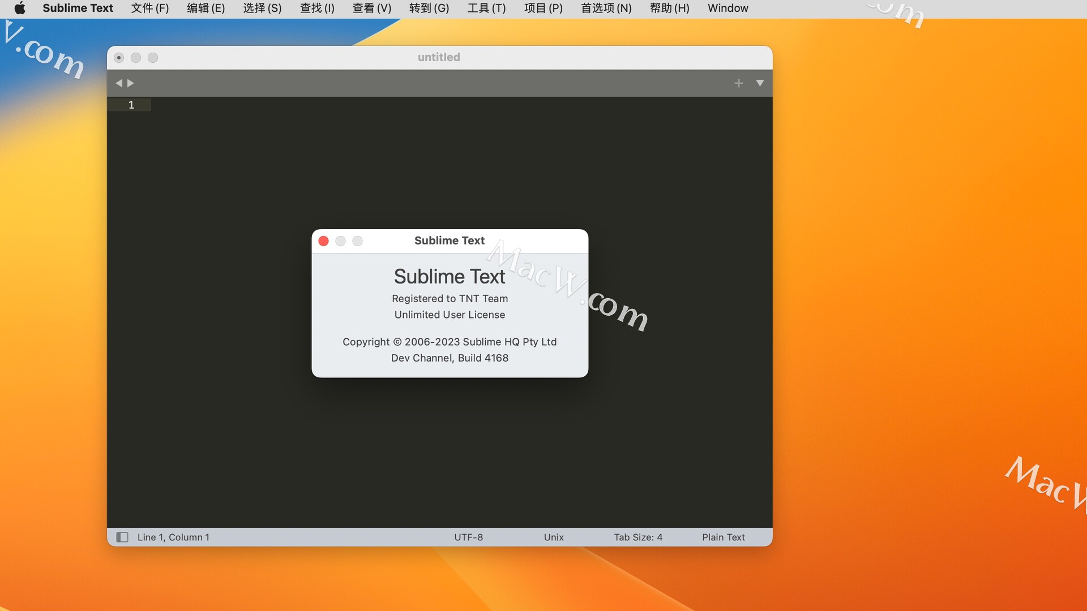Click the Registered to TNT Team text

(x=450, y=299)
